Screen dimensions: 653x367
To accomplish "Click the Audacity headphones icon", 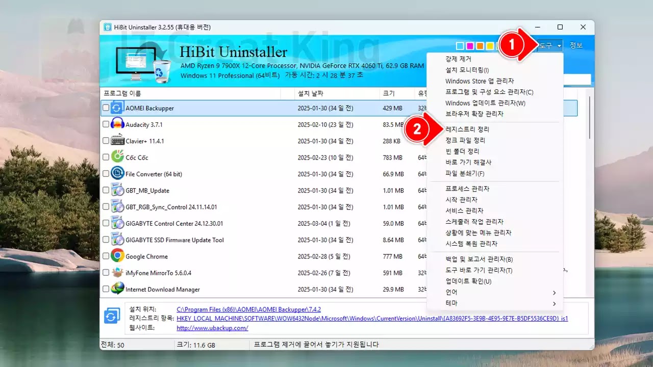I will [x=117, y=124].
